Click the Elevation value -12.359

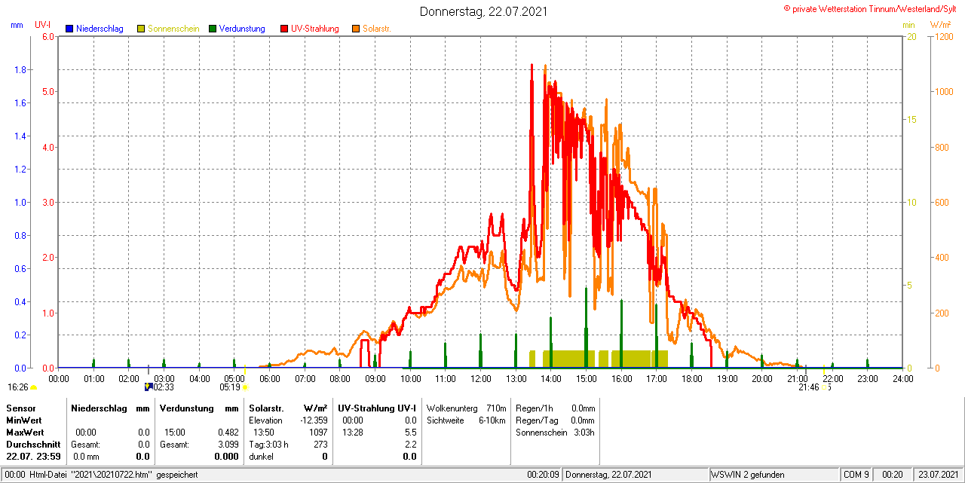(x=312, y=420)
